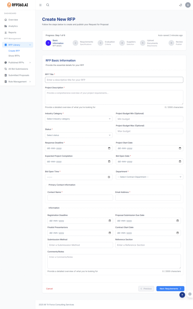This screenshot has height=309, width=193.
Task: Open clock picker for Bid Open Time
Action: point(109,177)
